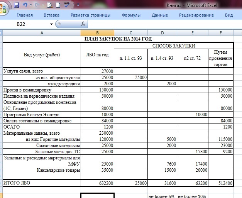The width and height of the screenshot is (242, 198).
Task: Select column B header
Action: (97, 33)
